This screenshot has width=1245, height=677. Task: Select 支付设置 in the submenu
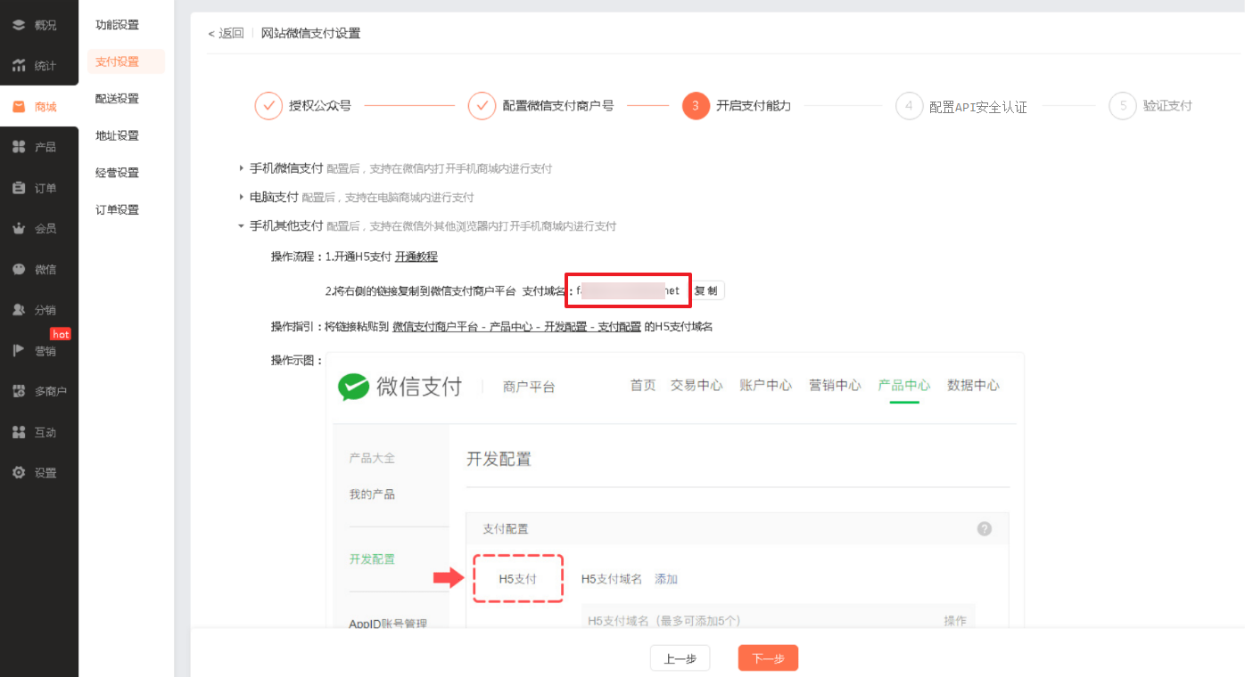(126, 61)
